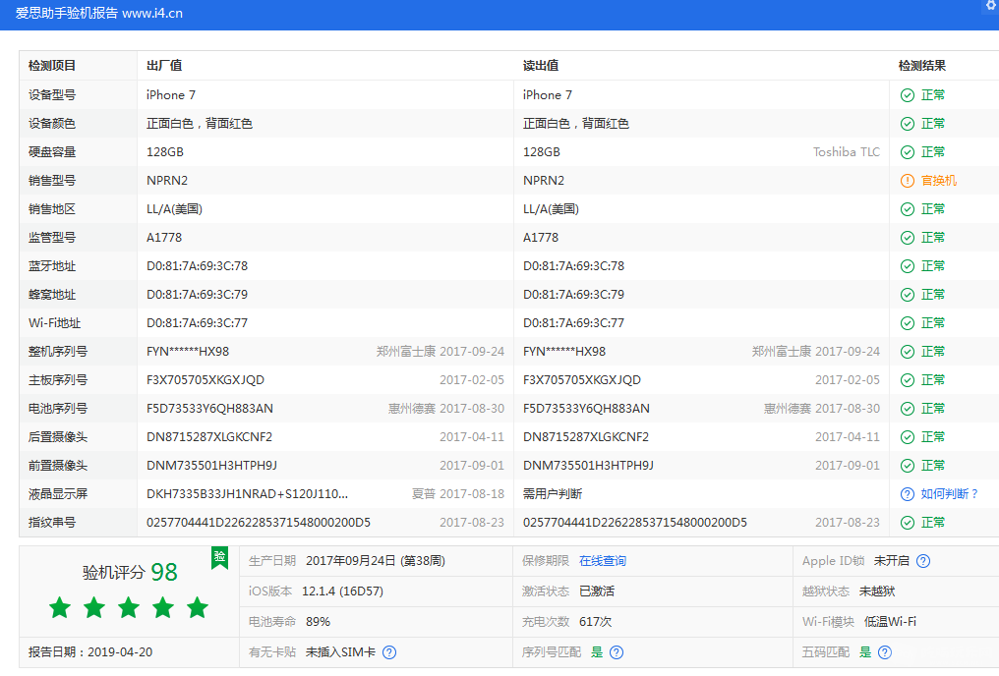Click A1778 in the 读出值 column
The image size is (999, 676).
point(541,238)
